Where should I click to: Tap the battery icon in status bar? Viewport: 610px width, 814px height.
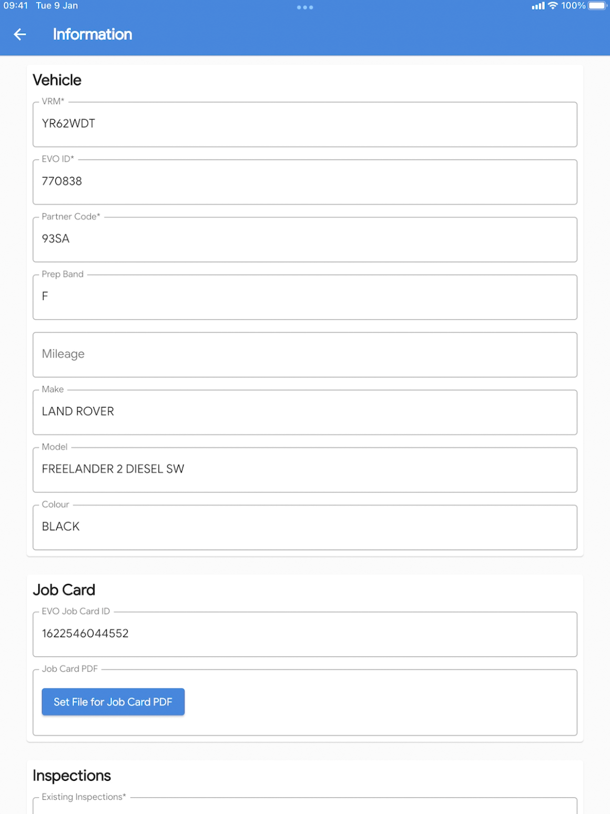597,6
